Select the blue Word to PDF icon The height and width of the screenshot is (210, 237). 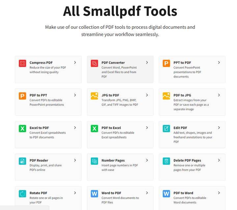tap(94, 194)
